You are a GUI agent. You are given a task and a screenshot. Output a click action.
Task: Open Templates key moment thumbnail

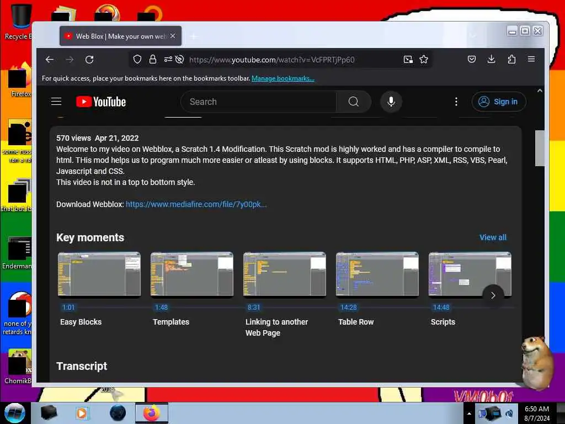pos(191,274)
